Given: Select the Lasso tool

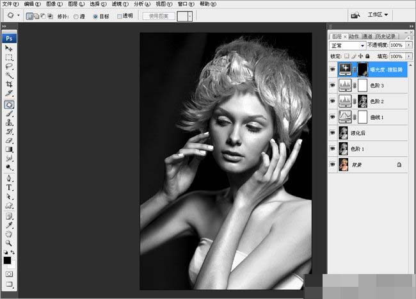Looking at the screenshot, I should point(9,66).
